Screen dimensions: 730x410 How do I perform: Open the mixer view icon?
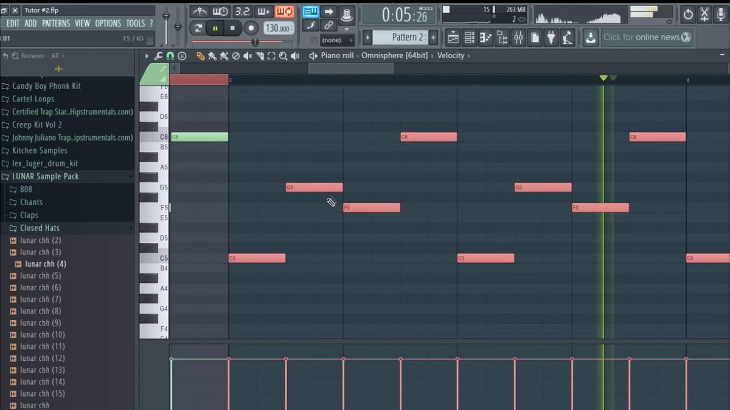(518, 38)
